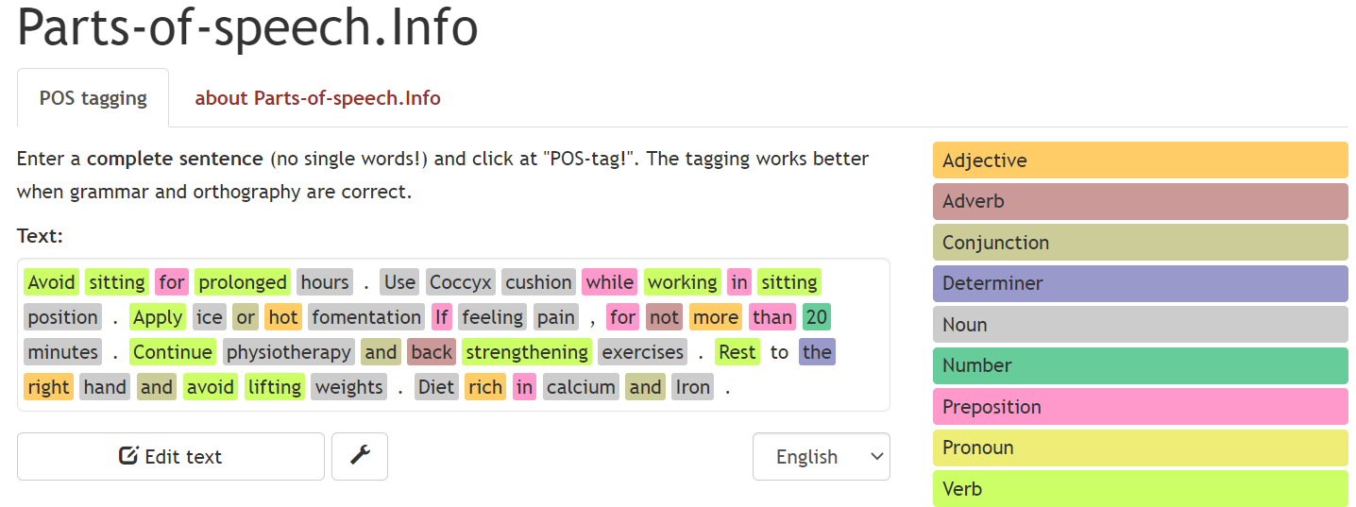The width and height of the screenshot is (1356, 507).
Task: Select the Verb legend bar
Action: [x=1140, y=489]
